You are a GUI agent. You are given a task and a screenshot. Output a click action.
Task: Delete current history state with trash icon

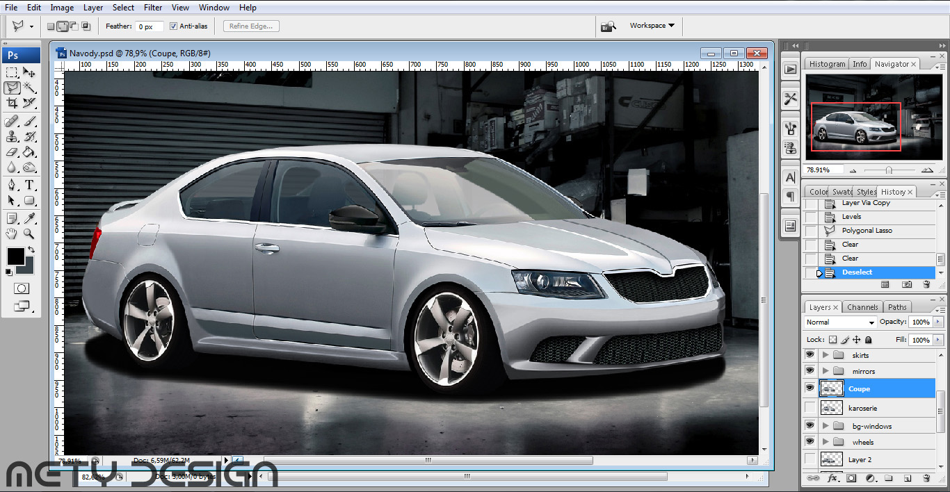(926, 284)
